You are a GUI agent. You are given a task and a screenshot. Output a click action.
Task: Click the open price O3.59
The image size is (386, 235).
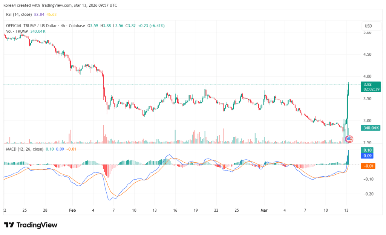pos(93,26)
